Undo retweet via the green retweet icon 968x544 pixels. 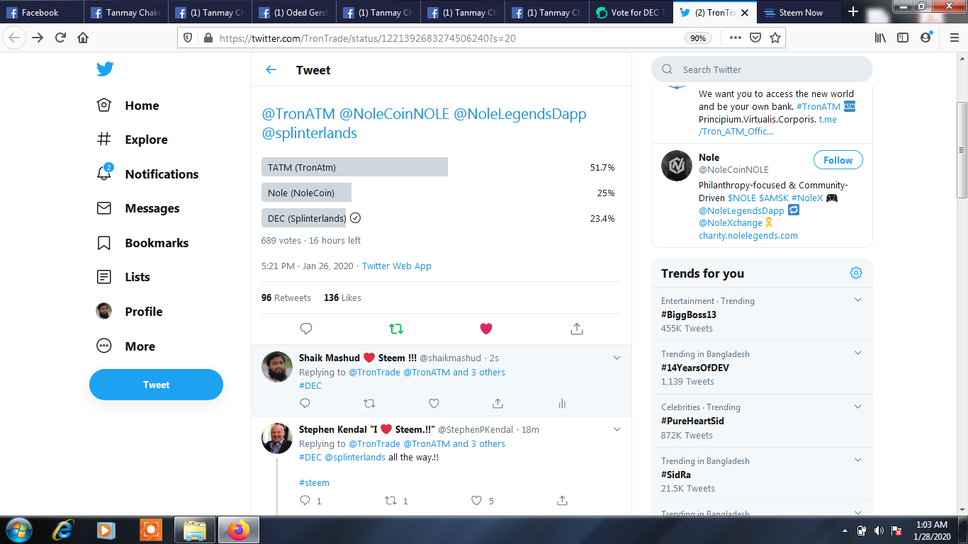pyautogui.click(x=396, y=329)
